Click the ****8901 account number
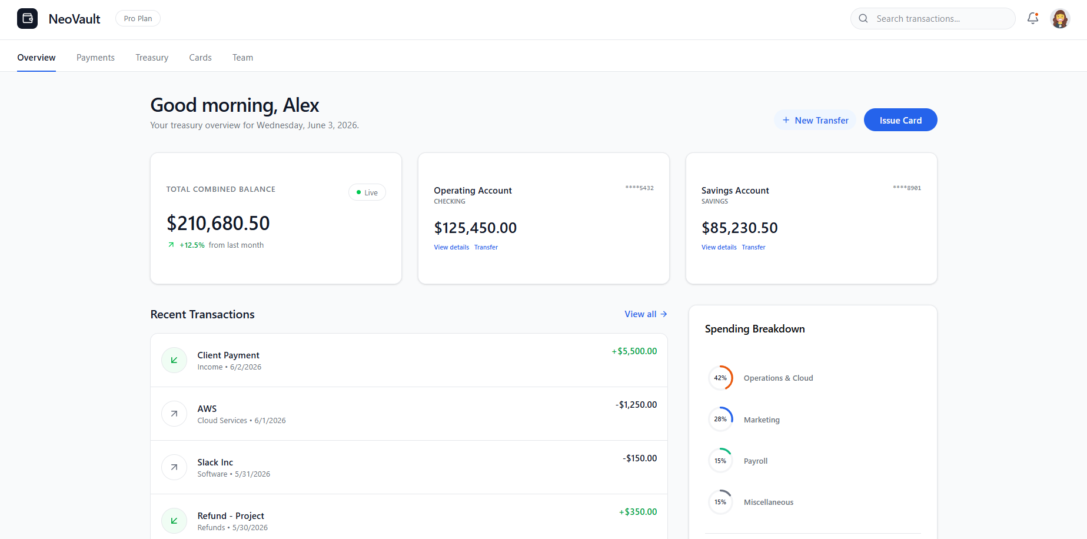The image size is (1087, 539). (x=907, y=188)
